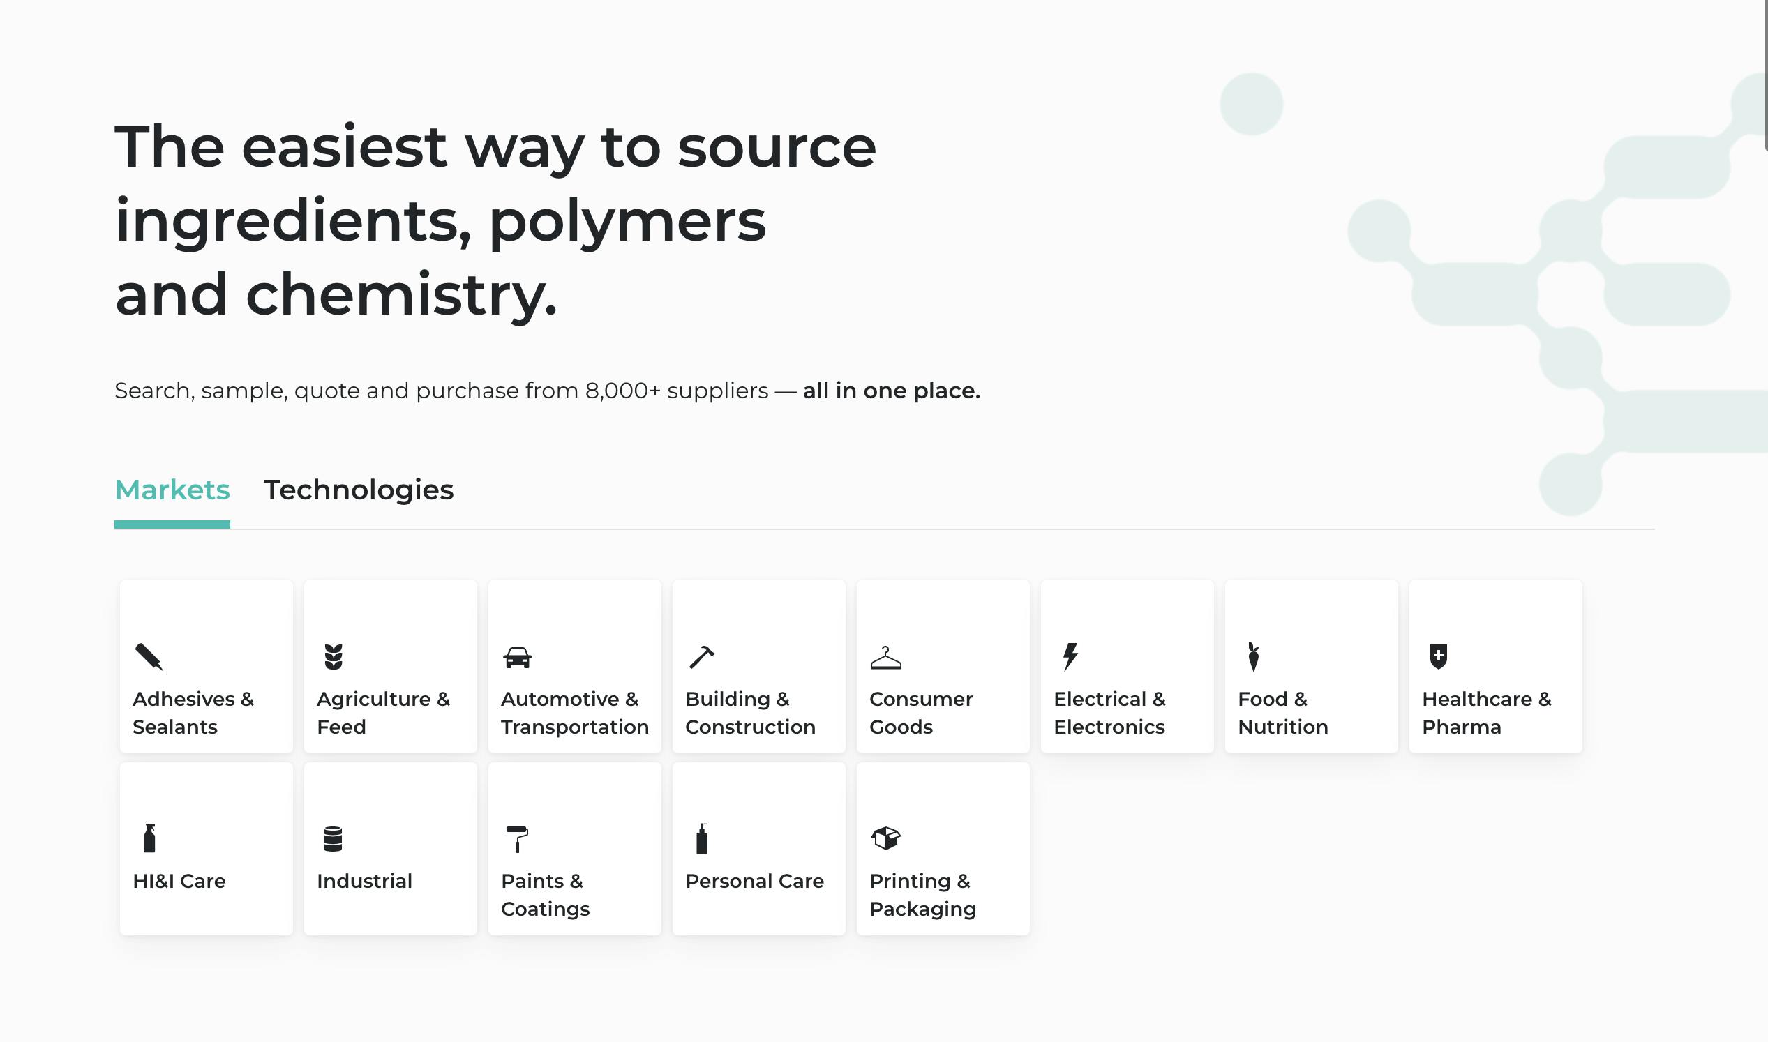Screen dimensions: 1768x1042
Task: Click the Adhesives & Sealants caulk tube icon
Action: [x=149, y=657]
